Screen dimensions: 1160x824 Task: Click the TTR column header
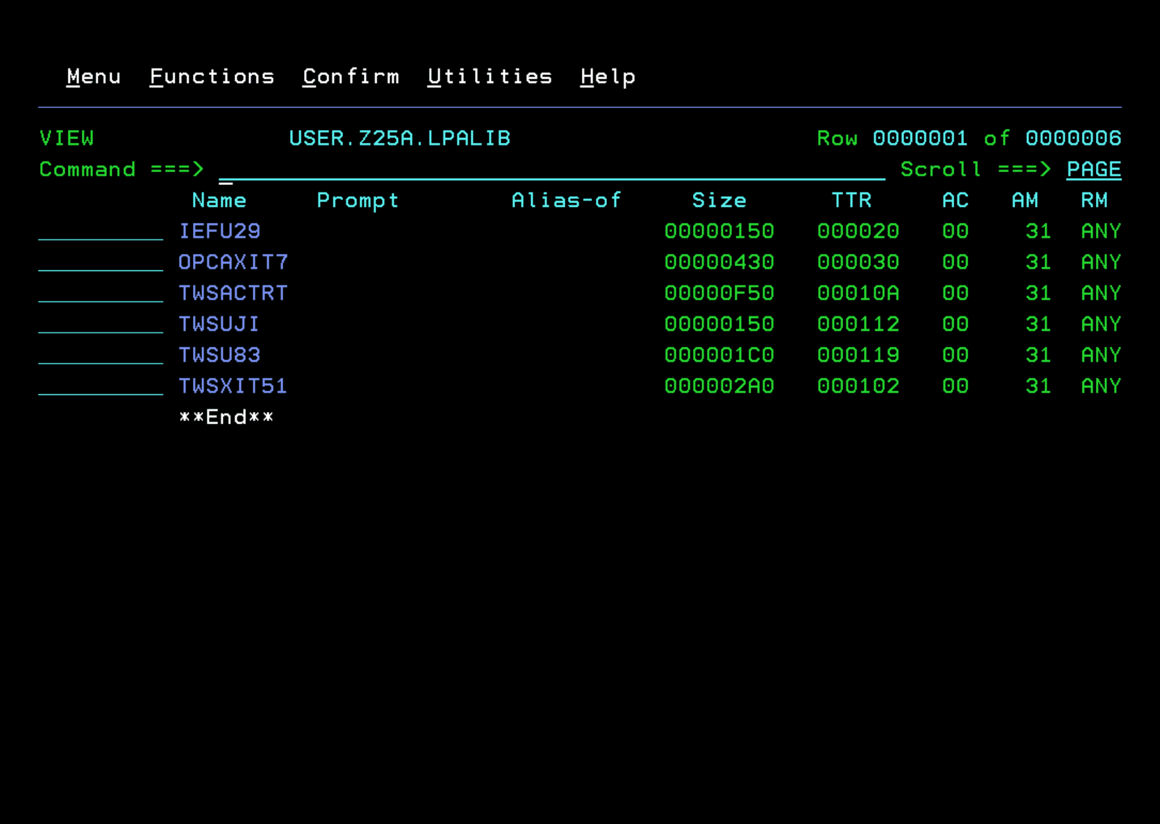click(851, 200)
